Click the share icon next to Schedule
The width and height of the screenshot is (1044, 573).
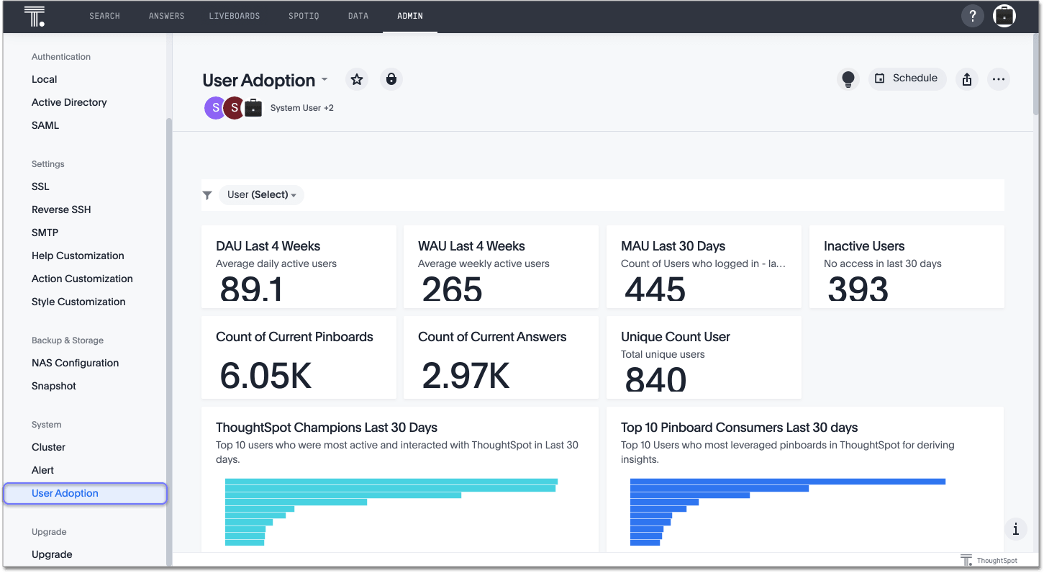pyautogui.click(x=966, y=79)
